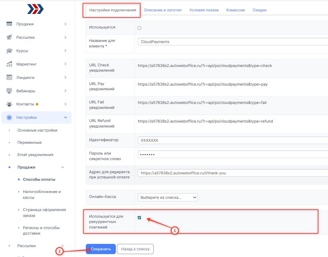Collapse the Настройки menu chevron

65,118
